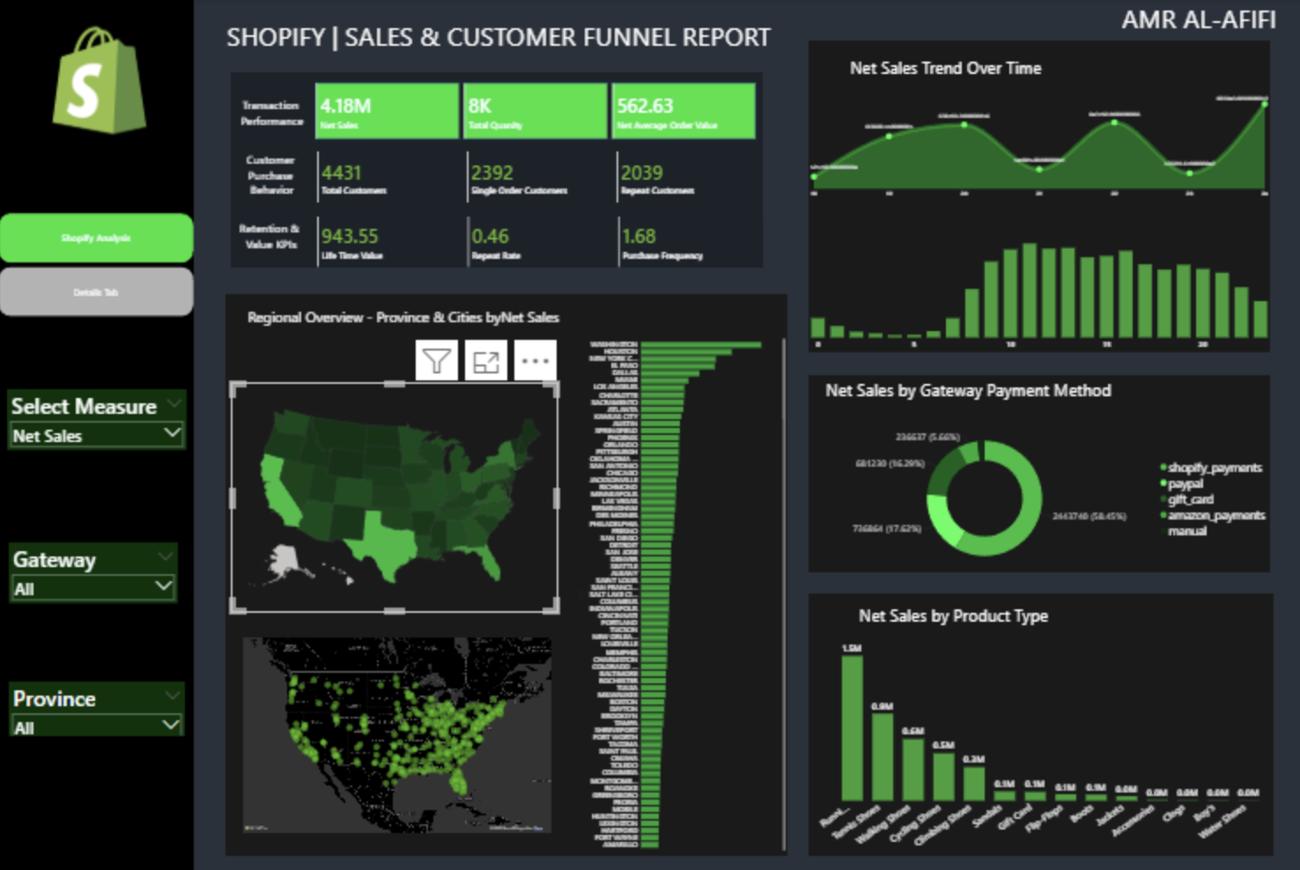
Task: Click the Net Sales Trend Over Time title
Action: [x=945, y=68]
